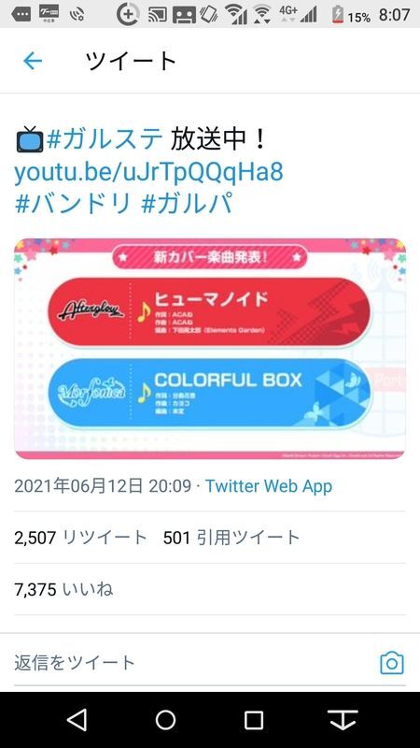Tap the Wi-Fi icon in status bar
This screenshot has height=748, width=420.
(261, 14)
